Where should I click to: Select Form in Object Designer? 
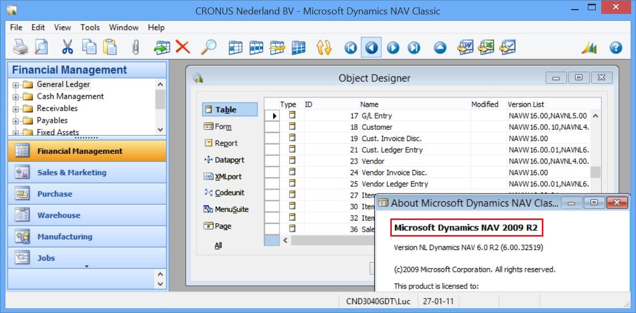[218, 127]
